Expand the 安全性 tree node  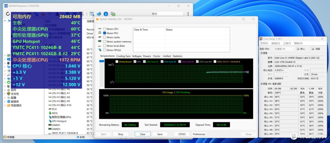[x=5, y=94]
